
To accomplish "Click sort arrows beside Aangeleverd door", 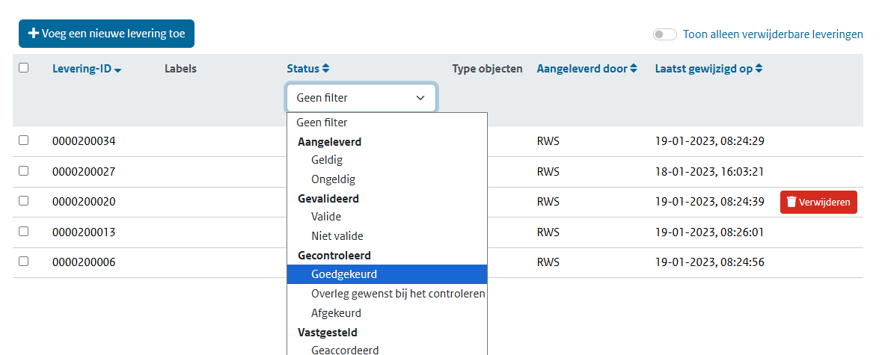I will click(x=634, y=69).
